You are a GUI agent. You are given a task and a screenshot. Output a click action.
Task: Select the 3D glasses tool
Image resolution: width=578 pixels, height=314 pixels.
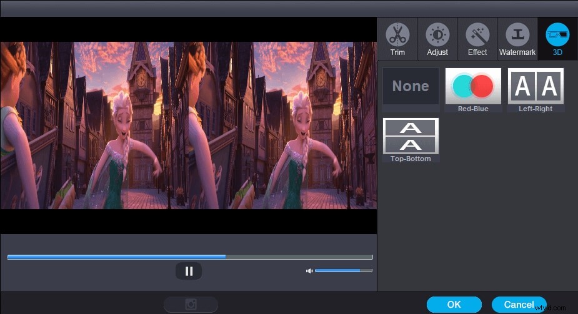[557, 39]
